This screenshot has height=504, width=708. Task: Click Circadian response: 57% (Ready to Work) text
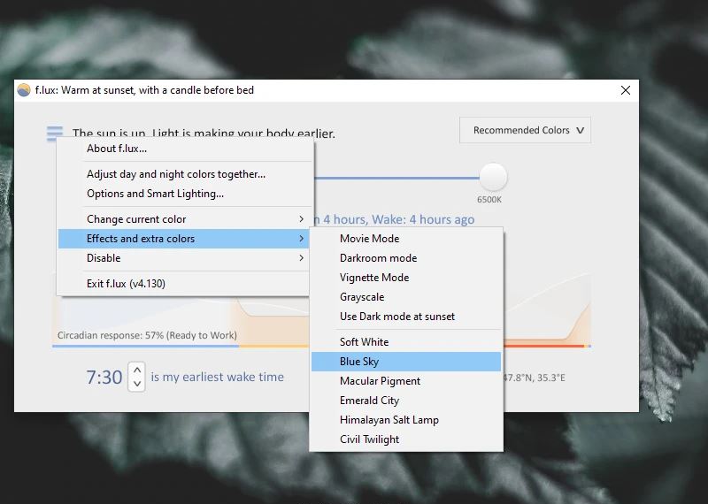click(x=147, y=335)
